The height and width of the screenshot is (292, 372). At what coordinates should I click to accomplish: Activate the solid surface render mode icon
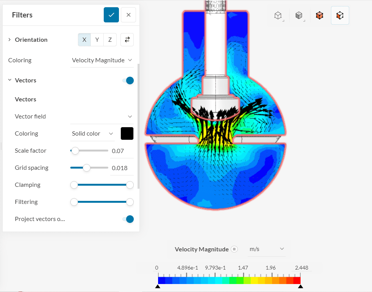point(319,15)
